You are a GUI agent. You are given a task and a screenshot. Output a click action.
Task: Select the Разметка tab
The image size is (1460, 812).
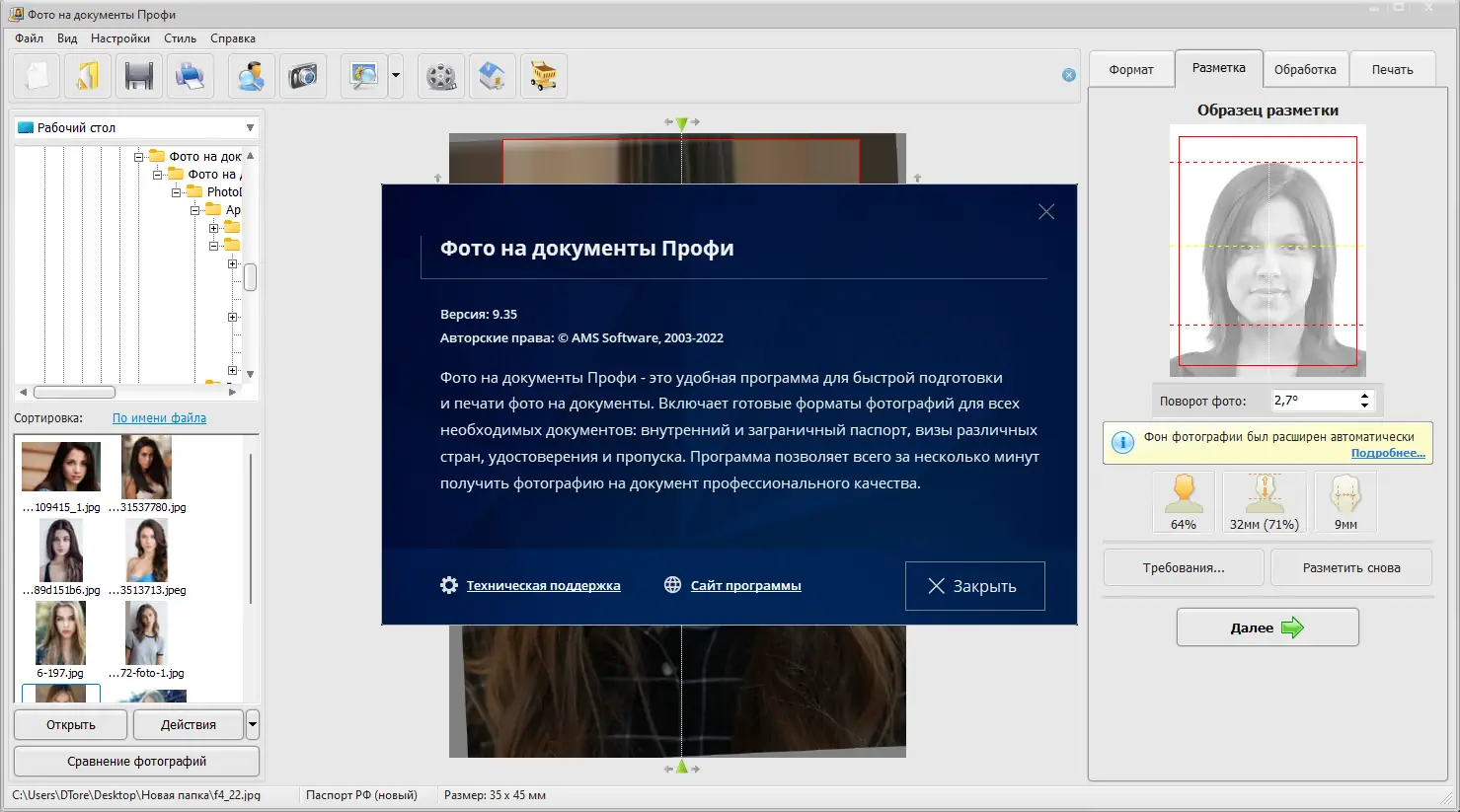tap(1219, 68)
